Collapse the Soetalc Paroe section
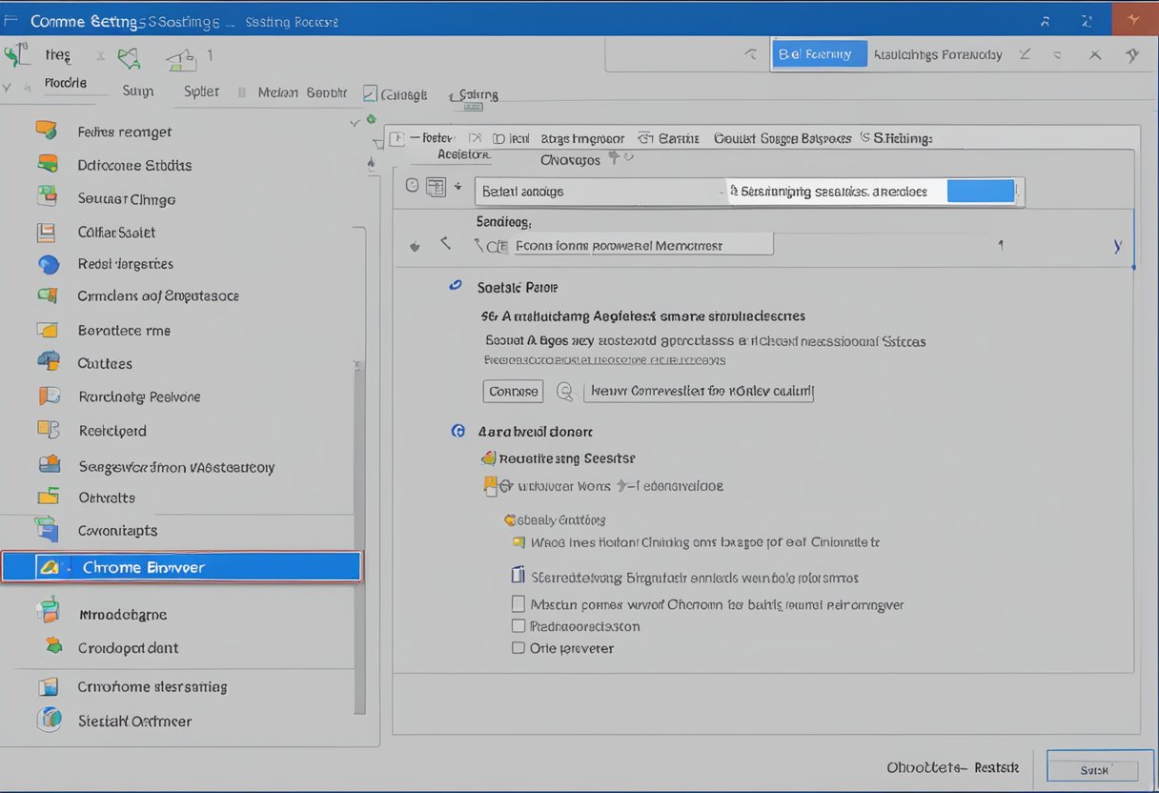Screen dimensions: 1159x793 pyautogui.click(x=456, y=286)
